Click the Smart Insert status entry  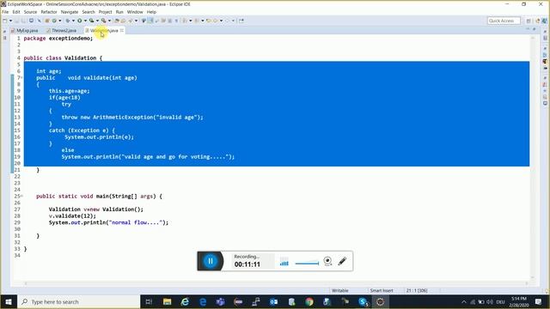[382, 290]
